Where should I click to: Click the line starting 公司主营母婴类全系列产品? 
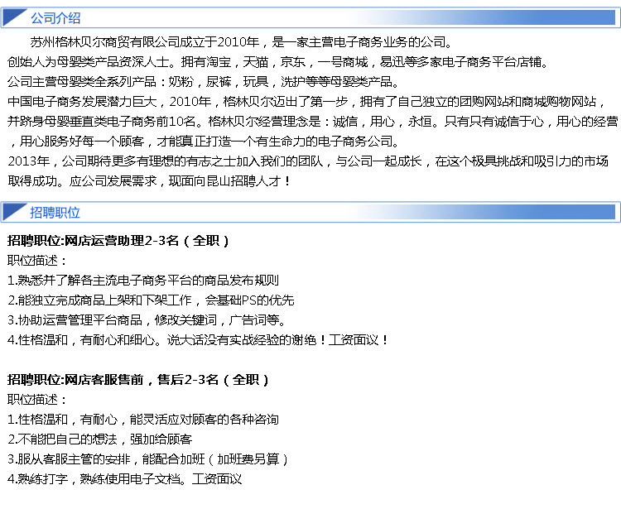[203, 82]
